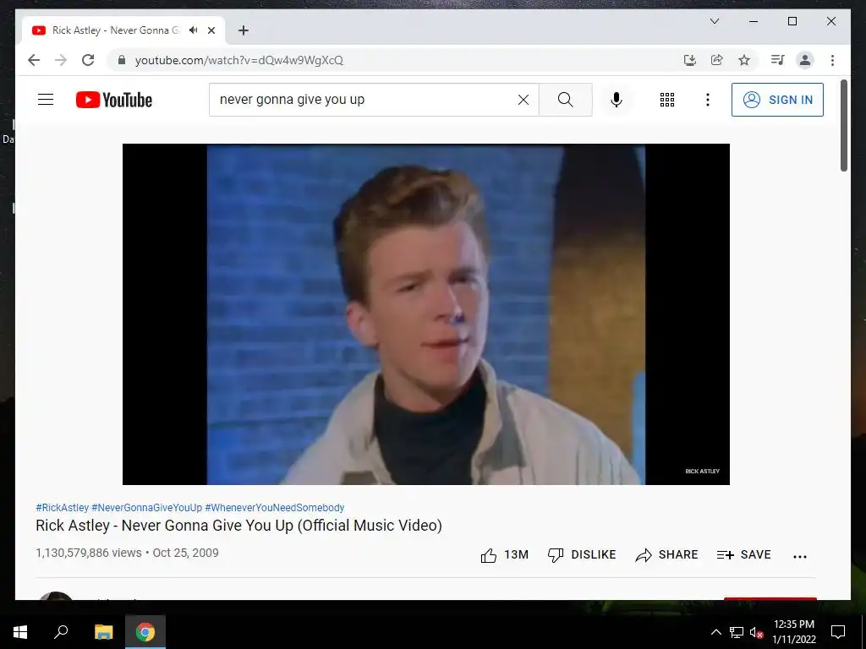
Task: Go to YouTube home via logo
Action: coord(114,100)
